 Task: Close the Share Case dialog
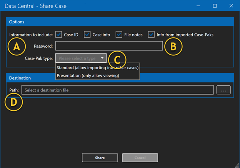coord(231,6)
